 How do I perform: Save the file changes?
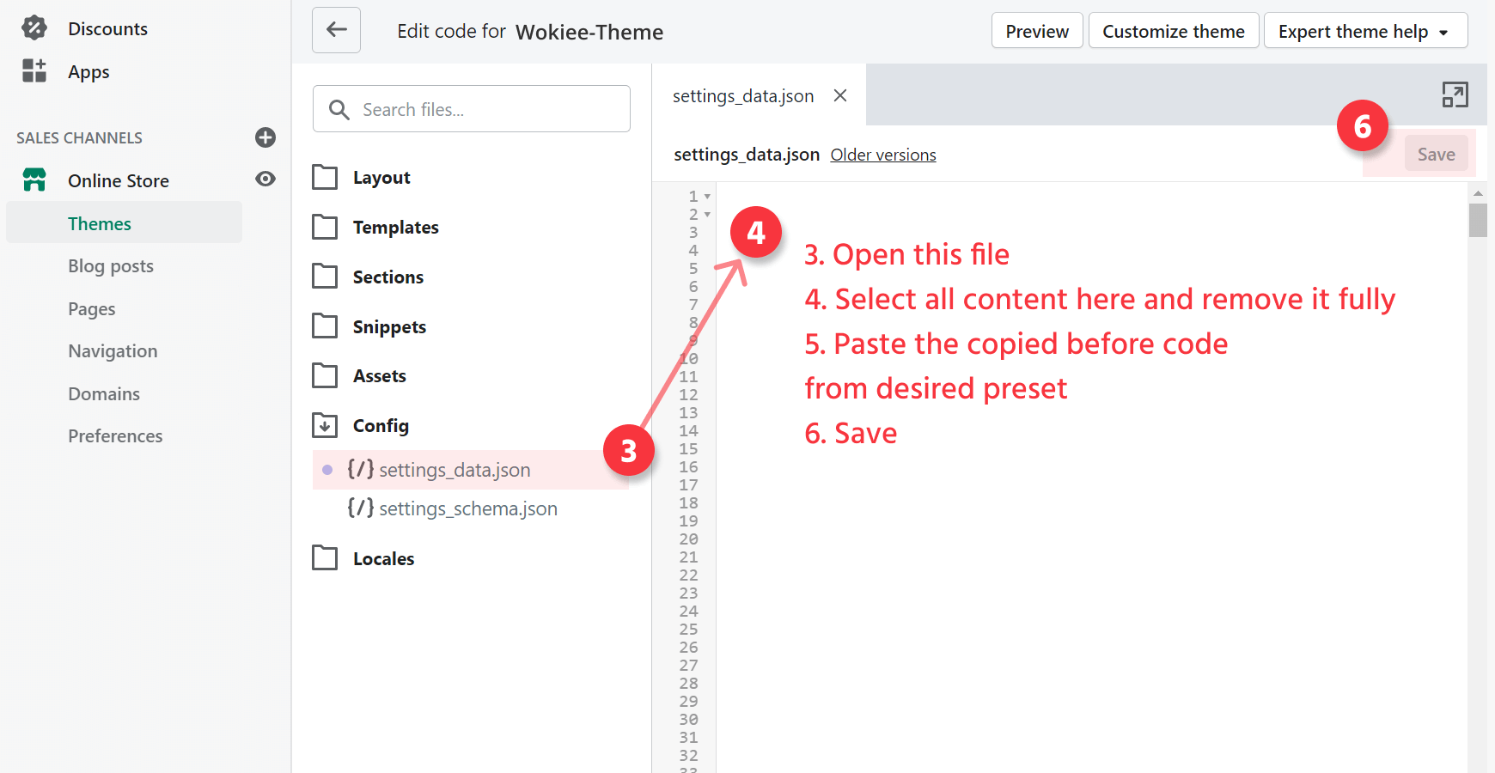coord(1436,155)
